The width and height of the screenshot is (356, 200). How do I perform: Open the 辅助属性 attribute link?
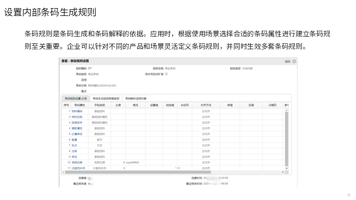tap(77, 128)
